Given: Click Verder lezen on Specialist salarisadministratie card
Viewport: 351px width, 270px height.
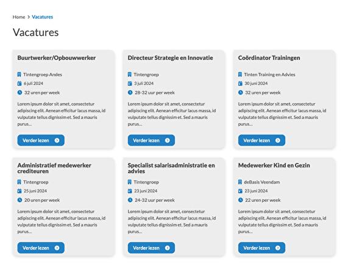Looking at the screenshot, I should [x=151, y=248].
